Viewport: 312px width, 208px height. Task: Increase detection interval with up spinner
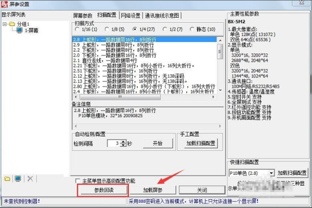pos(123,141)
